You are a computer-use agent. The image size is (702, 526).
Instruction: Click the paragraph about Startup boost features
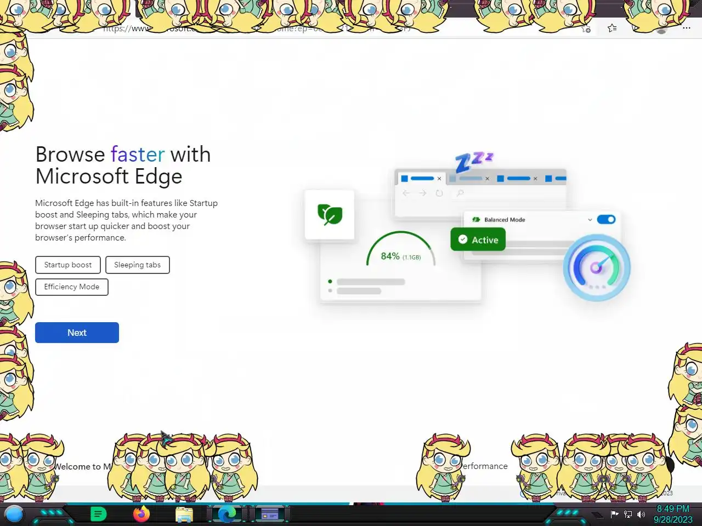(x=126, y=220)
